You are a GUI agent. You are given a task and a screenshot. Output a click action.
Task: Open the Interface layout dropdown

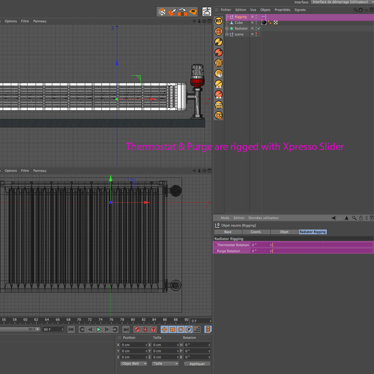click(x=342, y=2)
